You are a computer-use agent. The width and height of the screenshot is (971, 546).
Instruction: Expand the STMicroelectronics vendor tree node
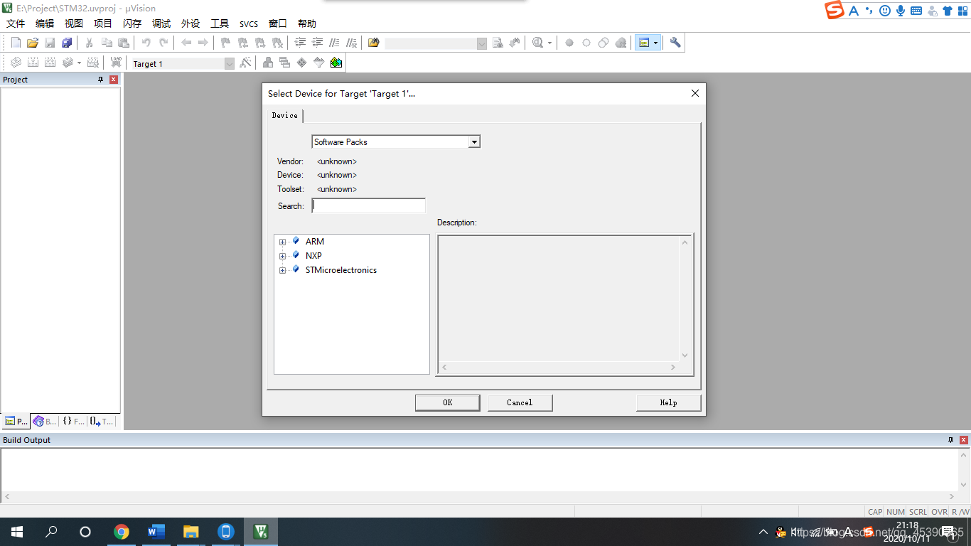tap(282, 270)
